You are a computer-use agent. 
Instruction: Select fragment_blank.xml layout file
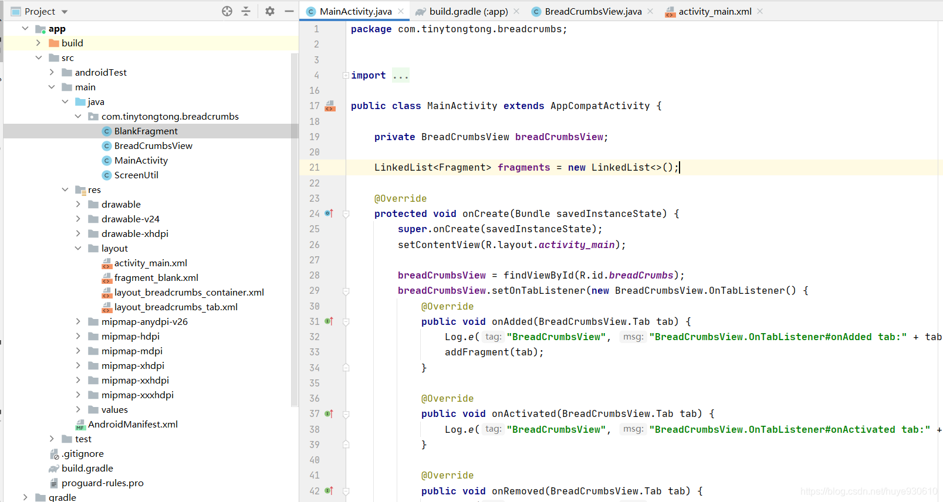click(156, 277)
